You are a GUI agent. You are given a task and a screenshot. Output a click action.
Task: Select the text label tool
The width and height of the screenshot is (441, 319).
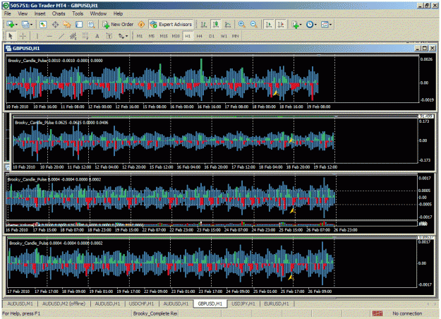[109, 36]
